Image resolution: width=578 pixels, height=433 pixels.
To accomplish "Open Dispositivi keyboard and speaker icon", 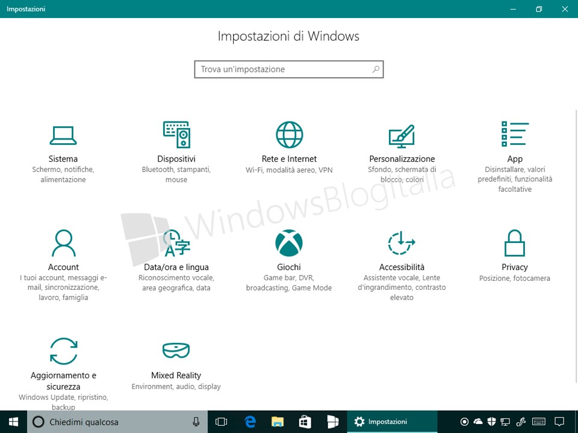I will (x=176, y=135).
